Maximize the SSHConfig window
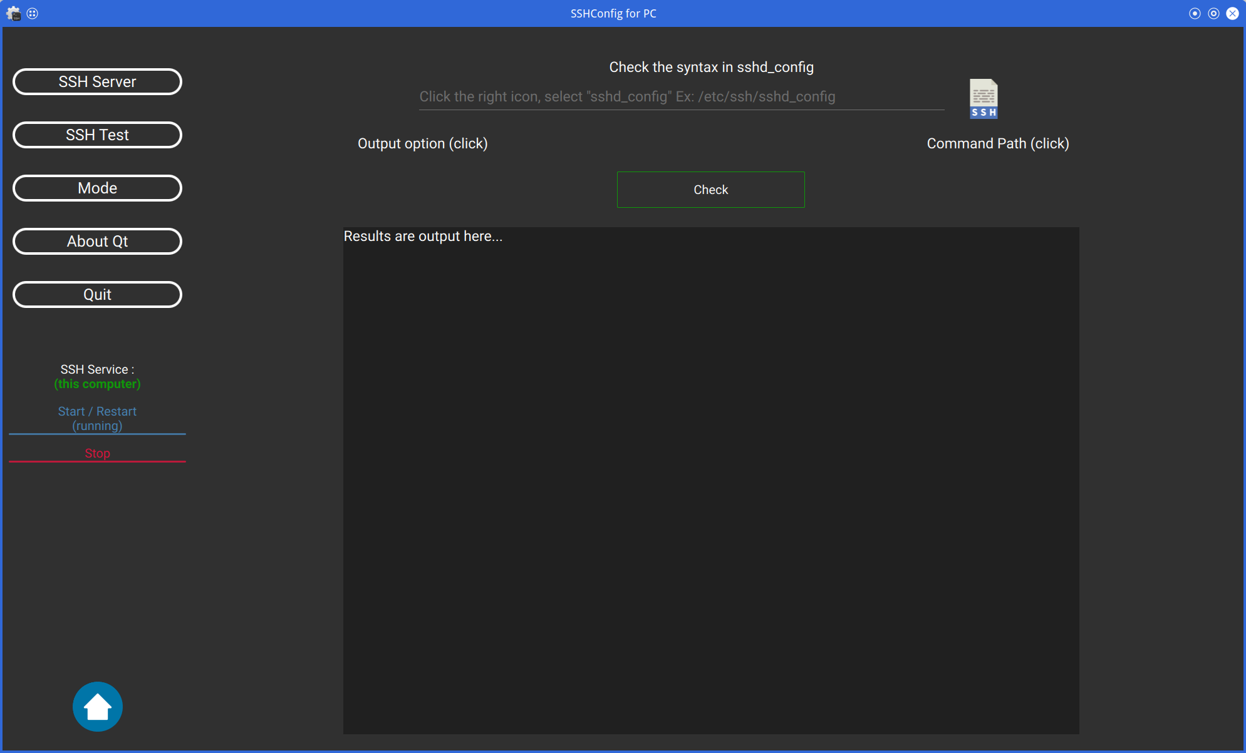The image size is (1246, 753). pyautogui.click(x=1213, y=13)
